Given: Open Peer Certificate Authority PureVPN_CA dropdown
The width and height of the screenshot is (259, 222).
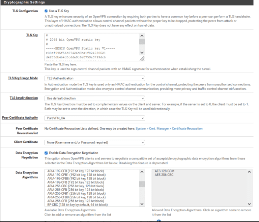Looking at the screenshot, I should (94, 118).
